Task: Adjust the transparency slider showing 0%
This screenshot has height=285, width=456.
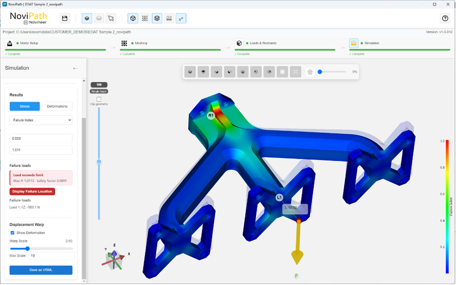Action: pyautogui.click(x=332, y=72)
